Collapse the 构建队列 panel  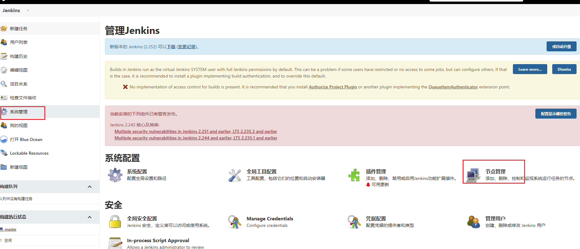tap(90, 187)
